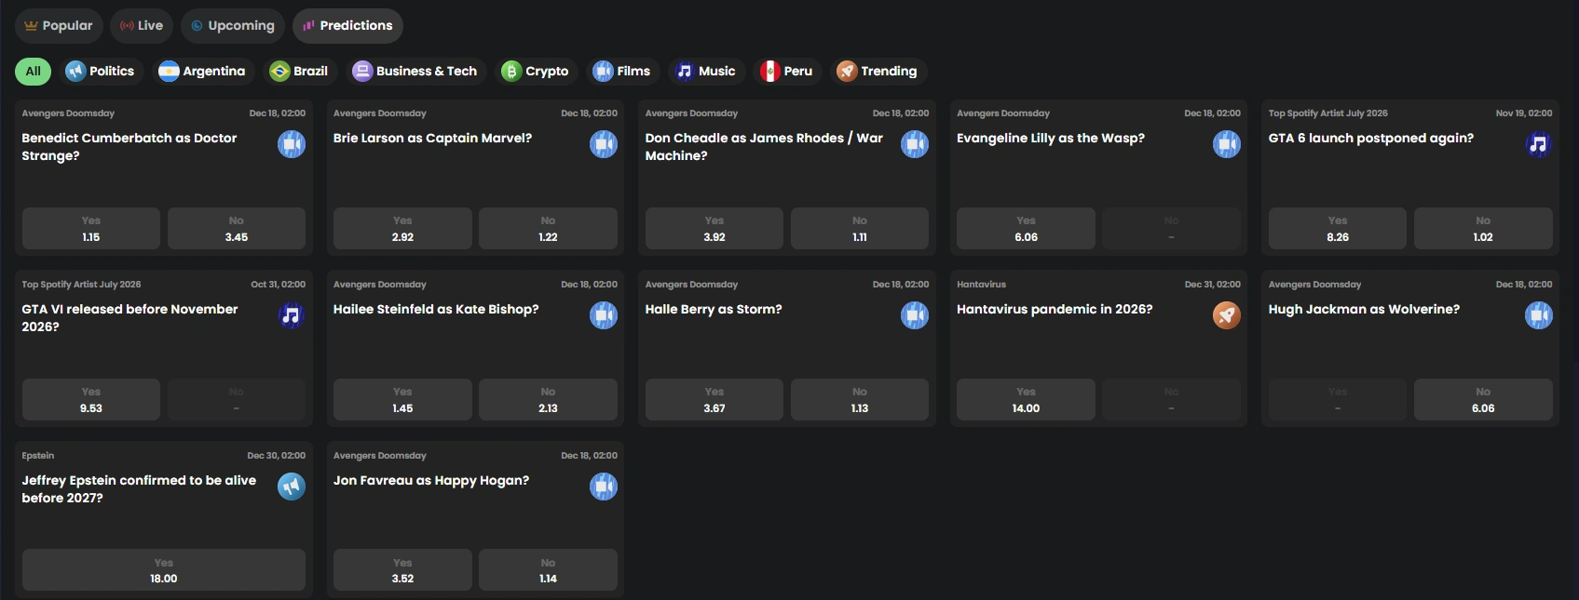The height and width of the screenshot is (600, 1579).
Task: Click film icon on Hugh Jackman card
Action: click(1538, 315)
